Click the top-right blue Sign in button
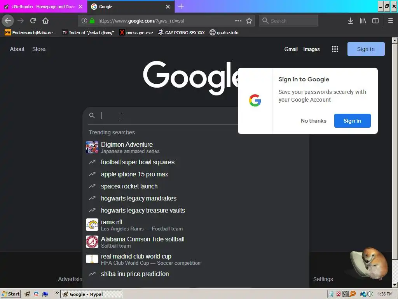 click(x=366, y=49)
